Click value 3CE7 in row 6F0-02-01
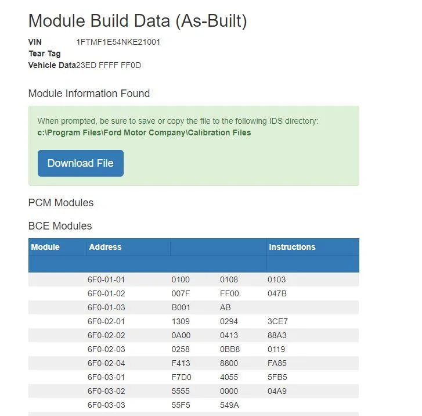Image resolution: width=422 pixels, height=416 pixels. pos(277,321)
